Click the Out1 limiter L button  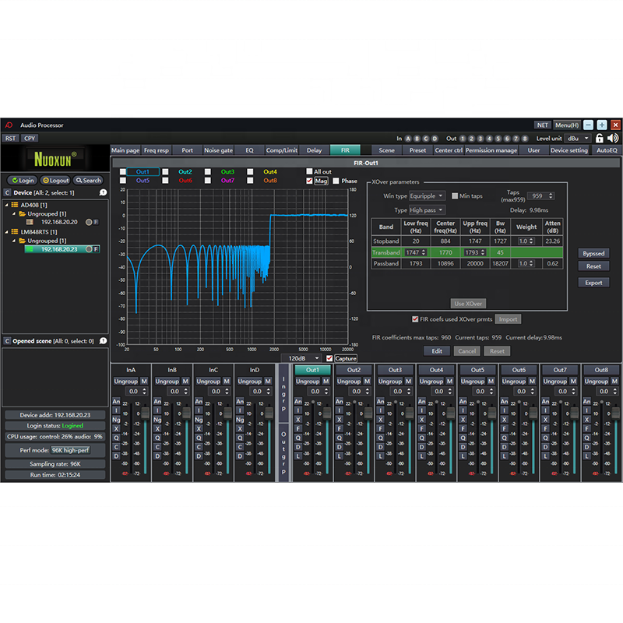[x=298, y=456]
